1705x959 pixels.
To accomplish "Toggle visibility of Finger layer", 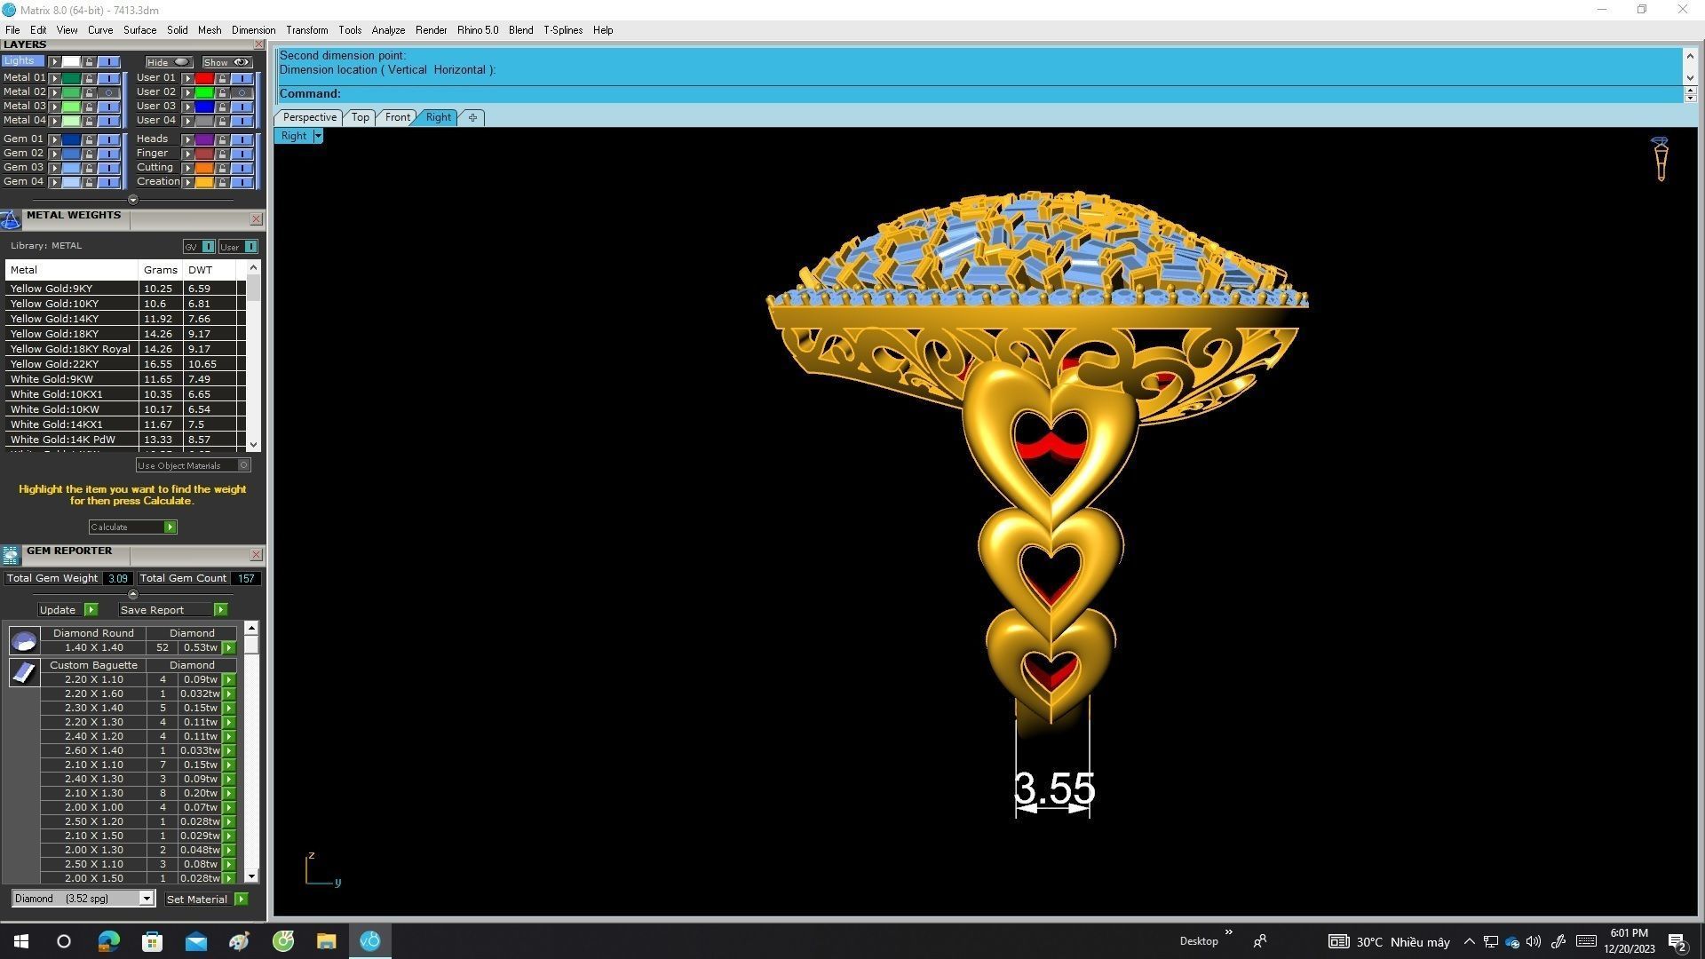I will 242,154.
